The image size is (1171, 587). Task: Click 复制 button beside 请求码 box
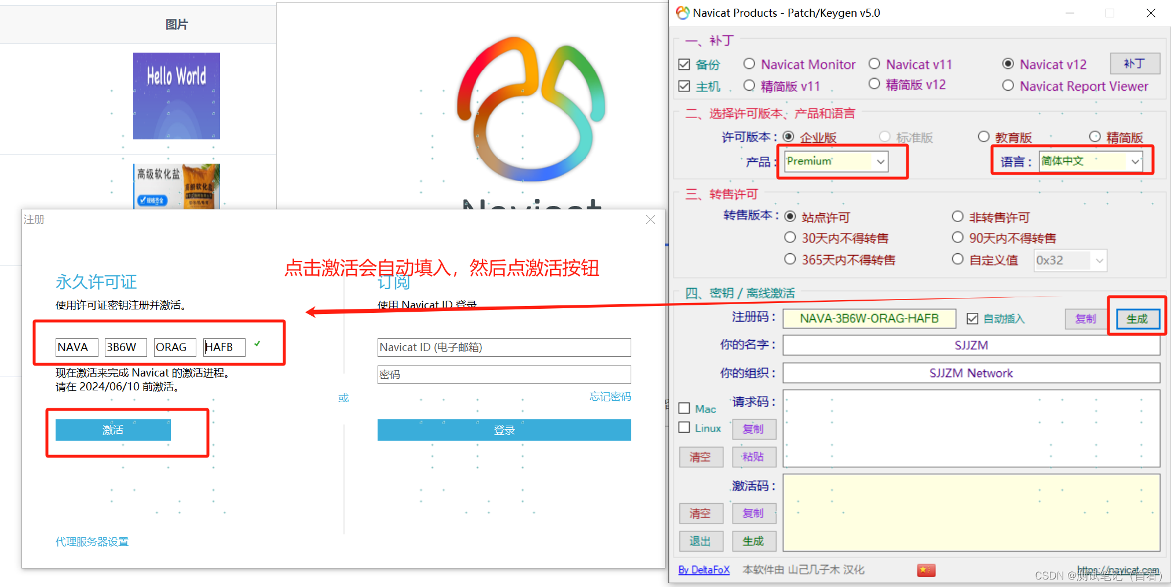753,429
